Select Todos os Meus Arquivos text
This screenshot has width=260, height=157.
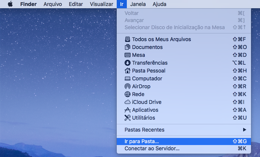pos(162,39)
